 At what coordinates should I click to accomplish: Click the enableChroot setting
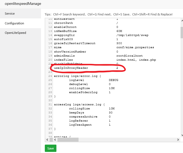65,27
